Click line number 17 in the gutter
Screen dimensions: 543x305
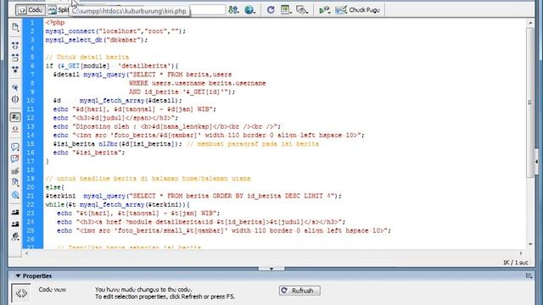point(31,161)
